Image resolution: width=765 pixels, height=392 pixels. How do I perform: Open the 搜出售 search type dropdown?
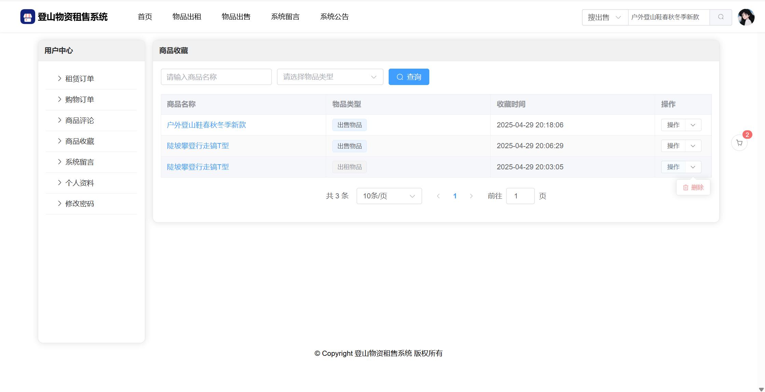coord(604,17)
